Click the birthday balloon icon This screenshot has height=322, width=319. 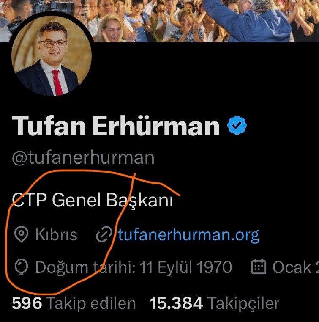21,267
